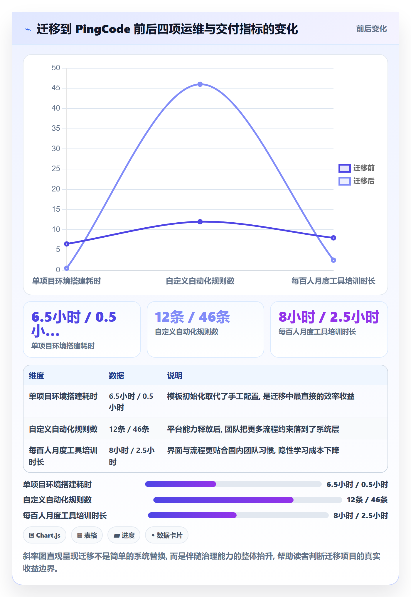This screenshot has width=411, height=597.
Task: Click the y-axis value 50
Action: point(56,68)
